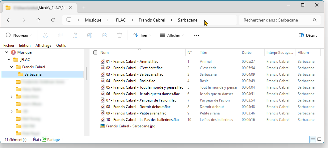Select file 06 - Je sais que tu danses.flac
The height and width of the screenshot is (148, 328).
tap(143, 94)
